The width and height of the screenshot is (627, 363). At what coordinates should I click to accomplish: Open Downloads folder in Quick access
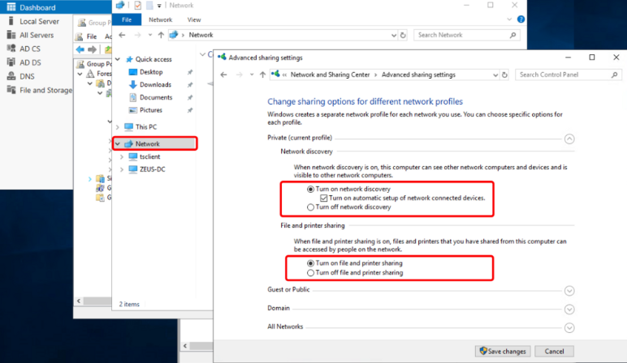[154, 84]
